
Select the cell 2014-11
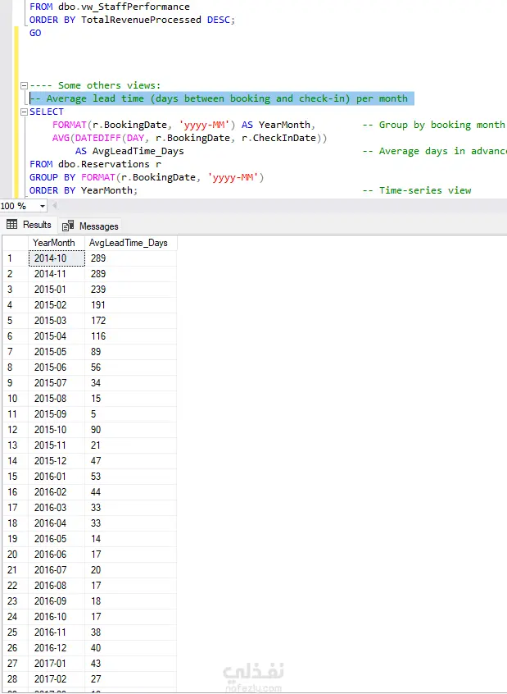click(57, 274)
